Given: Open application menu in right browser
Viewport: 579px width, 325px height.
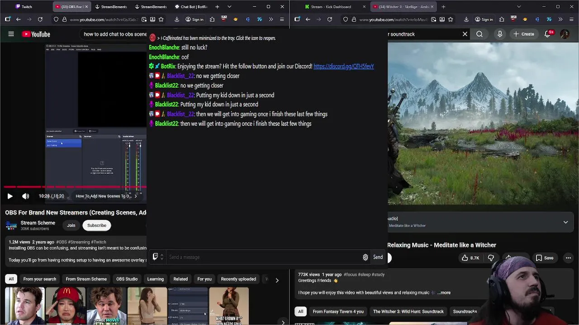Looking at the screenshot, I should point(571,19).
